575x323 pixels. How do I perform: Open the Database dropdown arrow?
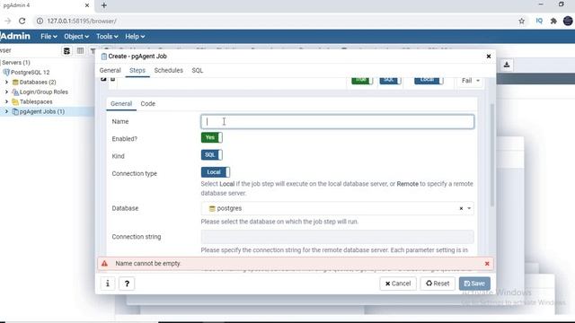pos(469,208)
